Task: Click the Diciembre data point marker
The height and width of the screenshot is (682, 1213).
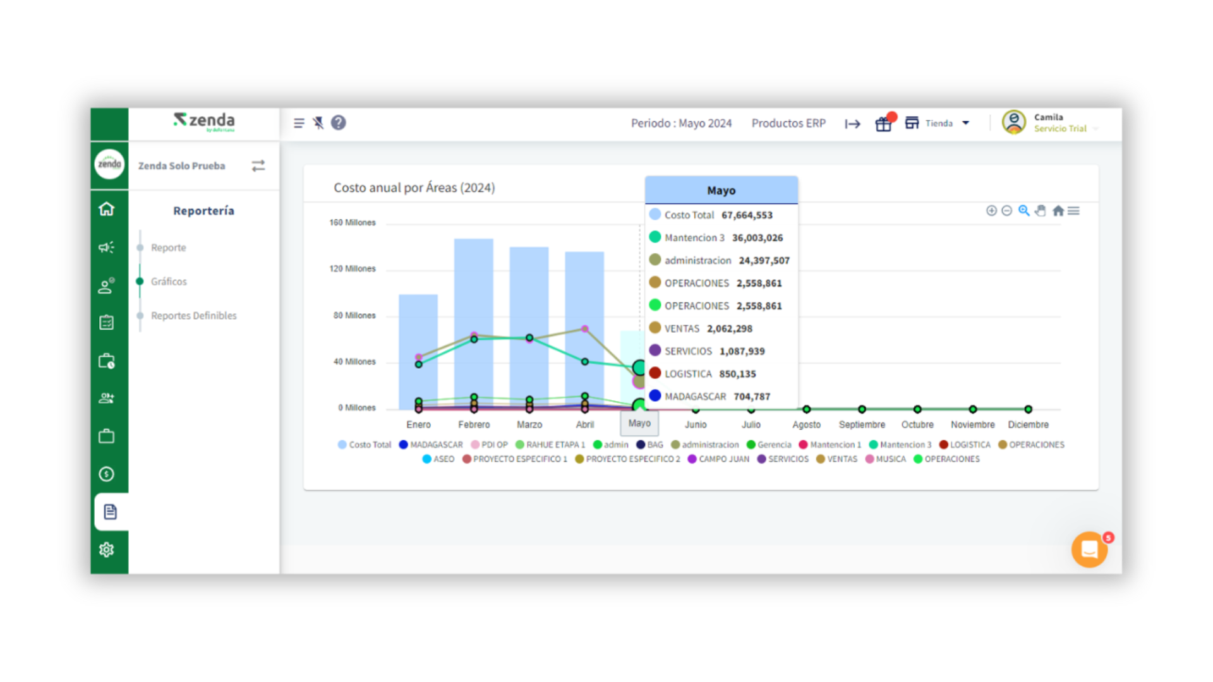Action: pyautogui.click(x=1029, y=409)
